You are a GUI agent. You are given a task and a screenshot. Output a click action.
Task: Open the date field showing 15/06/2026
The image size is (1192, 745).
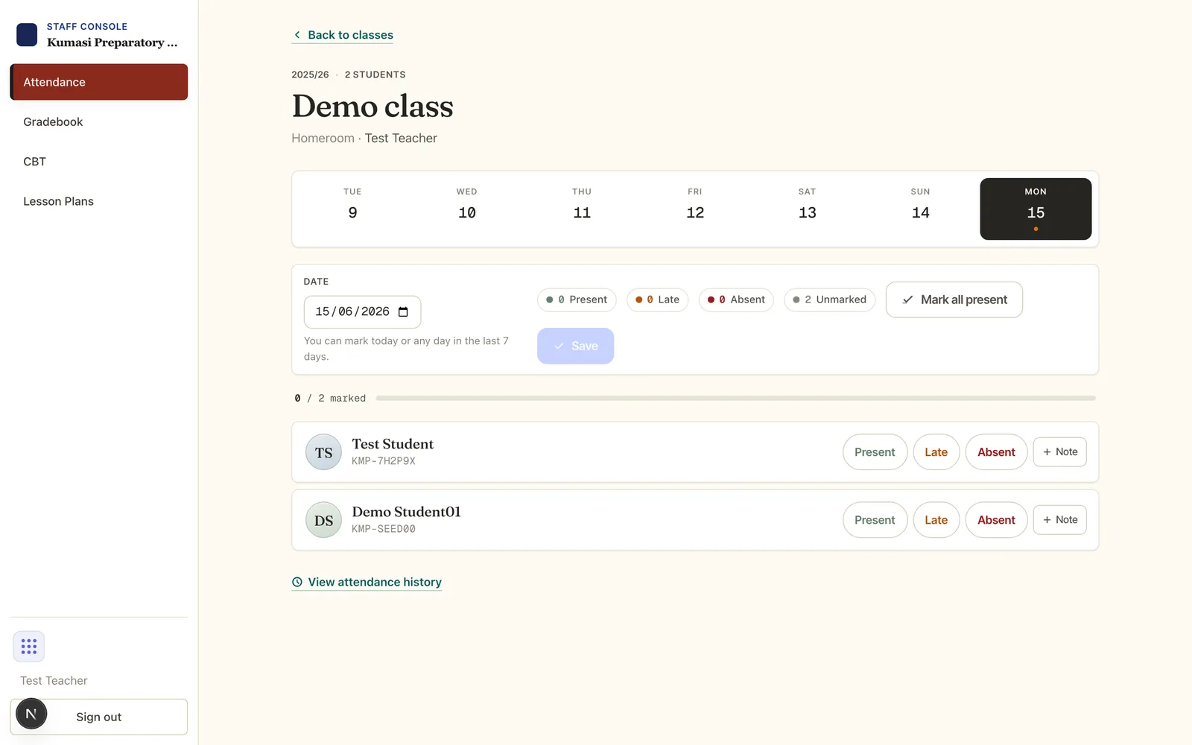362,312
